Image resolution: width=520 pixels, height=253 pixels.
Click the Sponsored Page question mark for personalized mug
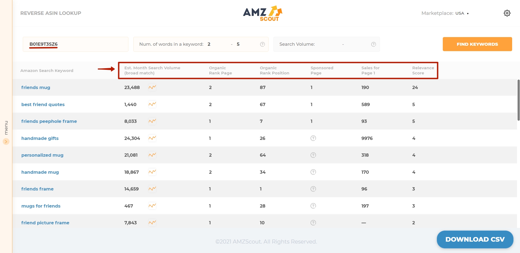point(313,155)
